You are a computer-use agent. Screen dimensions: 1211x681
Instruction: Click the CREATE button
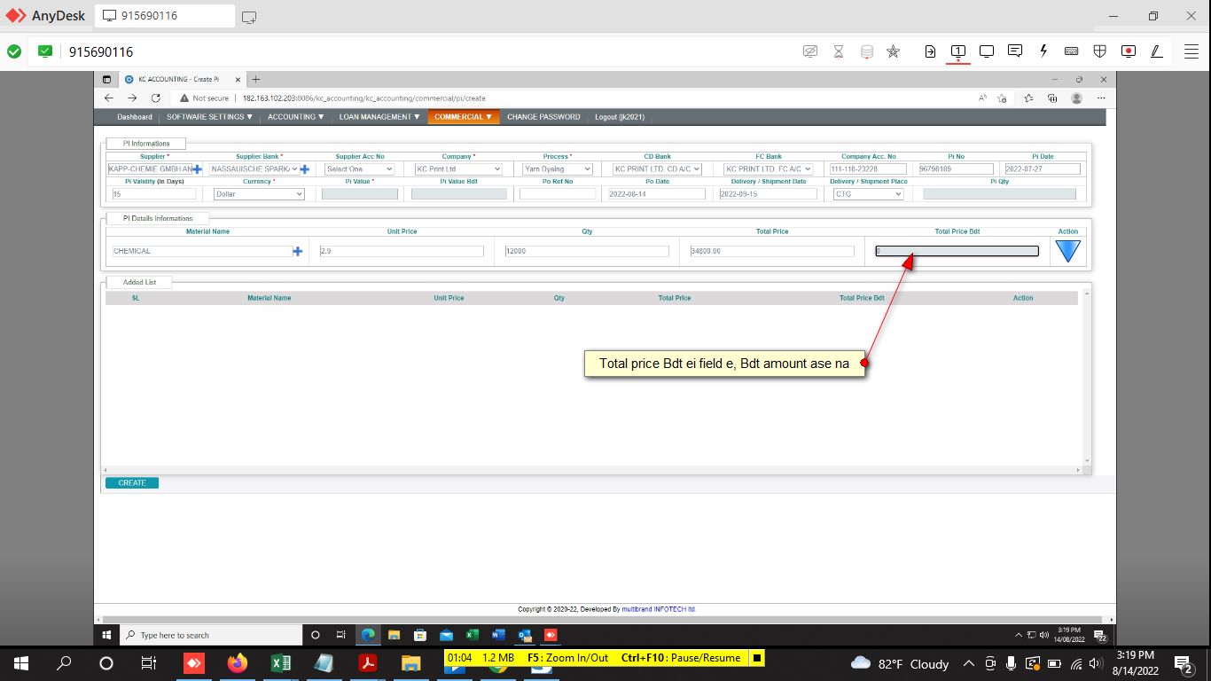tap(132, 483)
